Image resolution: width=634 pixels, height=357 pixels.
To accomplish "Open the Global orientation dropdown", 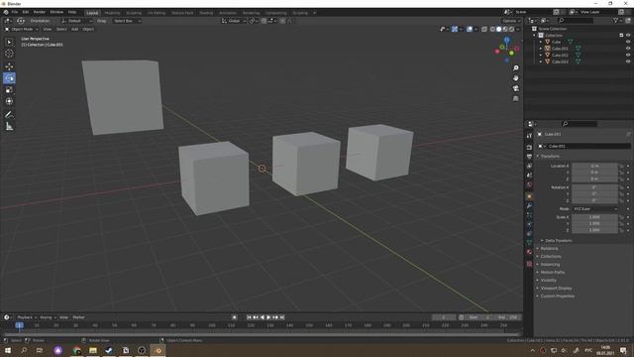I will pos(234,21).
